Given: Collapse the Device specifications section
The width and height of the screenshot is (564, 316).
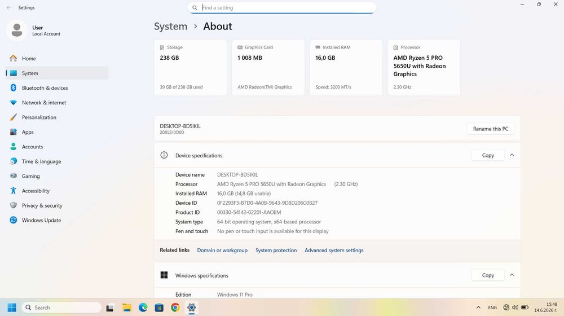Looking at the screenshot, I should (512, 155).
